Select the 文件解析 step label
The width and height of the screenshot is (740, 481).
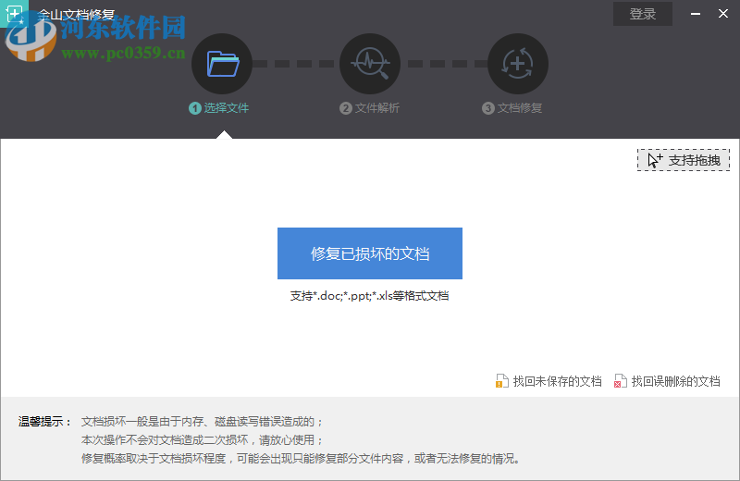pos(377,108)
